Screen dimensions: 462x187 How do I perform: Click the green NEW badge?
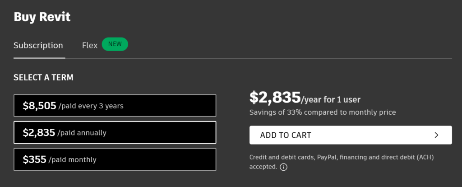point(115,44)
